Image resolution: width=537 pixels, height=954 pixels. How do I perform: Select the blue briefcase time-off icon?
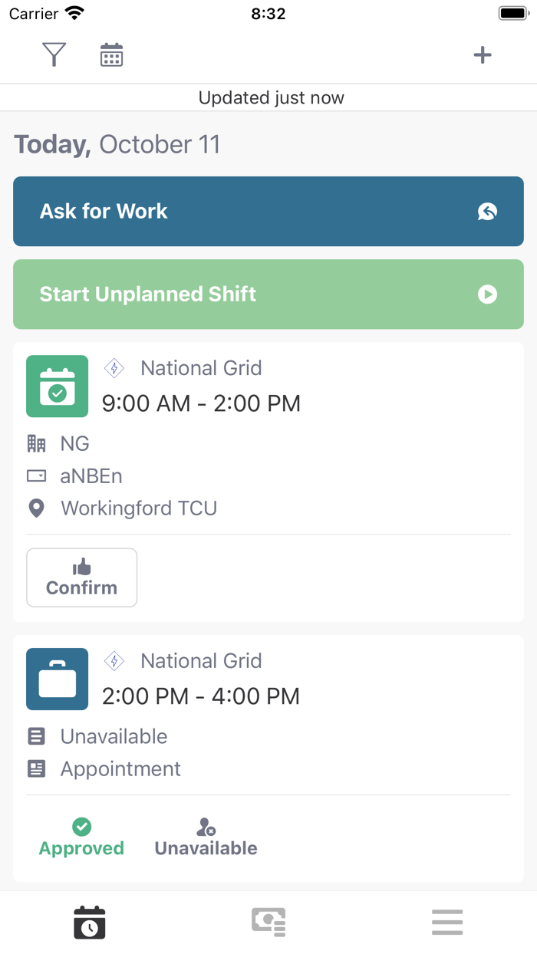tap(57, 679)
